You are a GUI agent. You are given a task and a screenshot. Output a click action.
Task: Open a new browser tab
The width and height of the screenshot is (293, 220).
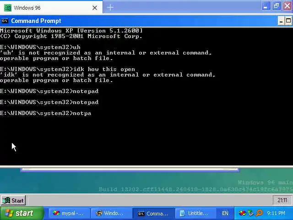(x=110, y=7)
